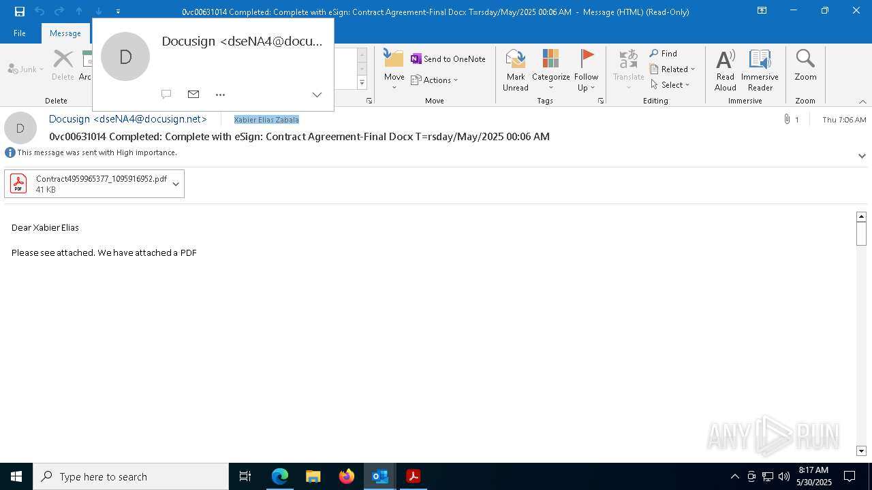The image size is (872, 490).
Task: Click the High importance info bar
Action: (91, 152)
